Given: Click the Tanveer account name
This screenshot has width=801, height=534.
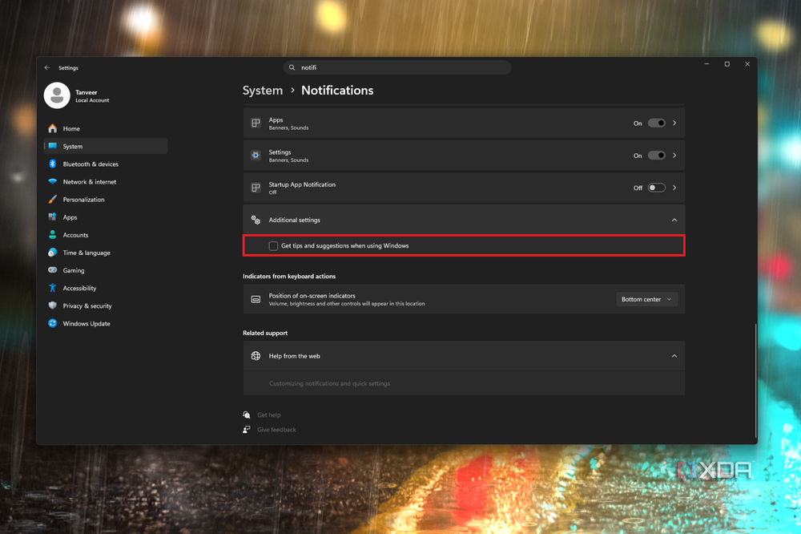Looking at the screenshot, I should 87,92.
